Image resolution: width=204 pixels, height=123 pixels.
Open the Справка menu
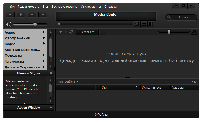click(x=110, y=7)
